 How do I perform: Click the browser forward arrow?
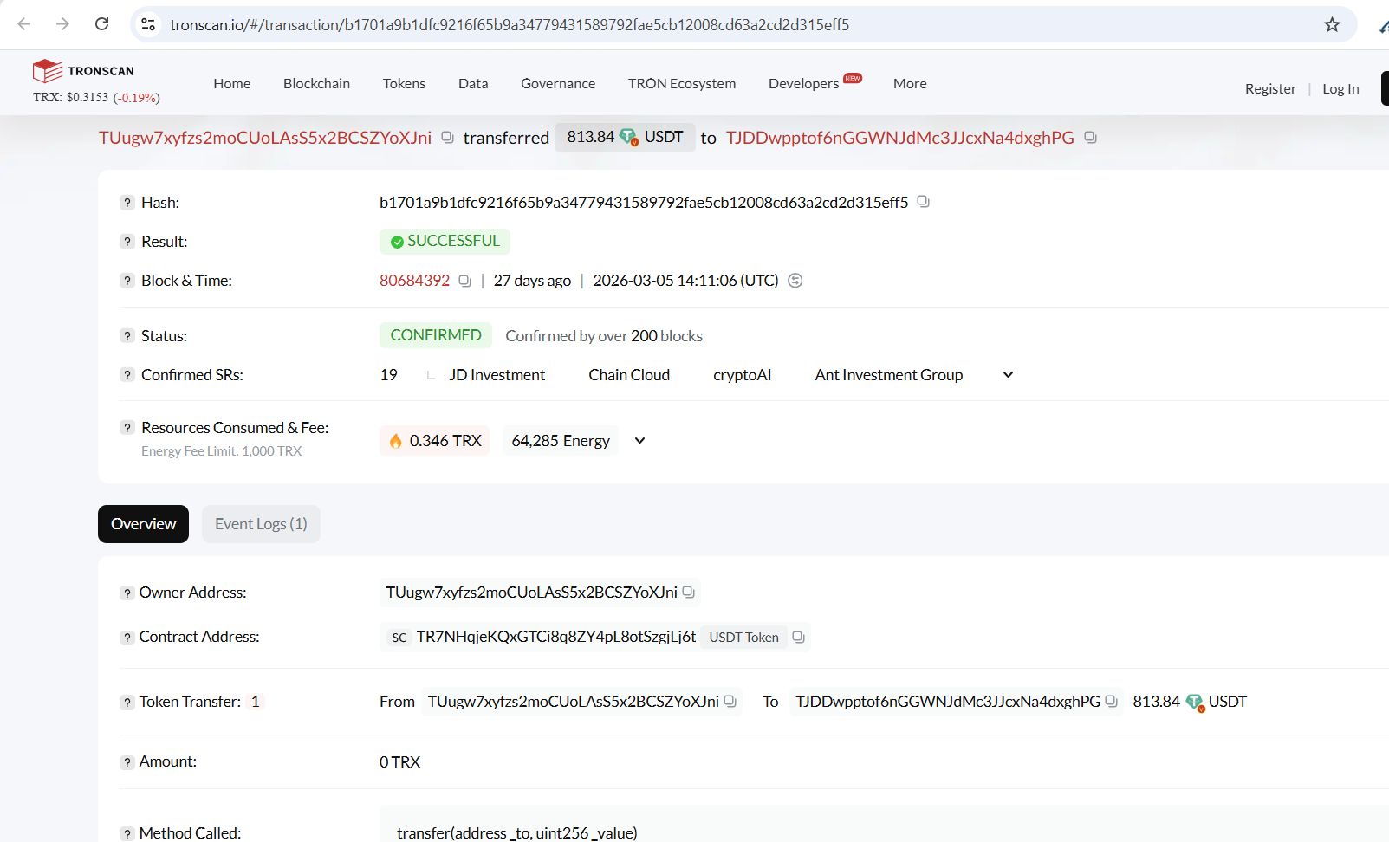click(62, 24)
